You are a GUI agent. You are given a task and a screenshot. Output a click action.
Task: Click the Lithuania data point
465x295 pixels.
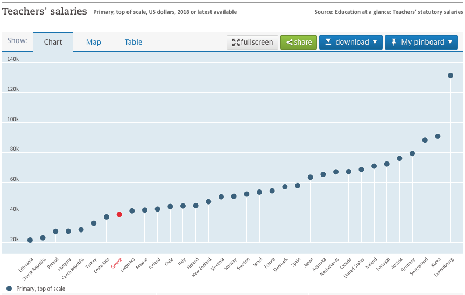(30, 240)
